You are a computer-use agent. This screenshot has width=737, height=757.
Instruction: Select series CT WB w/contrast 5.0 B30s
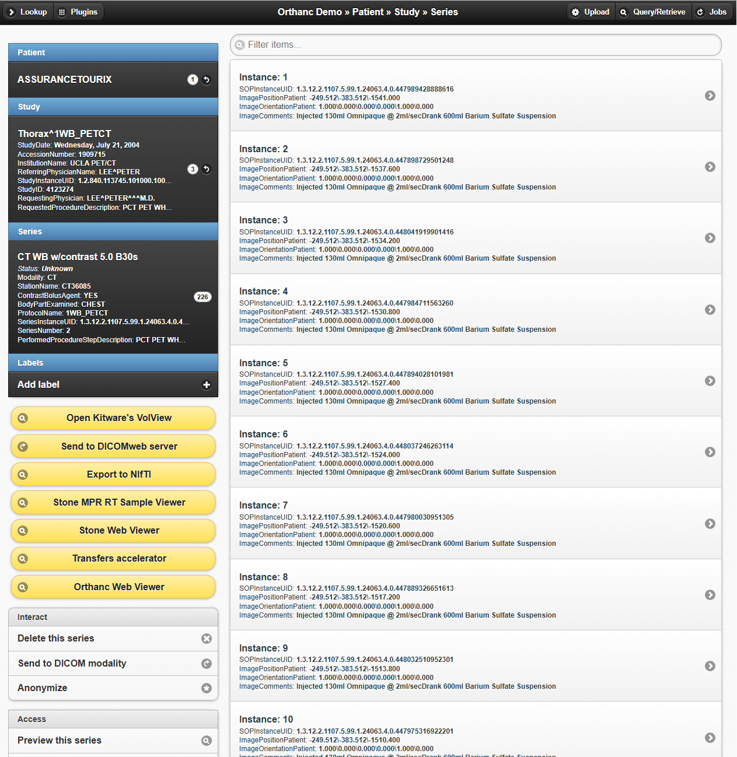[x=113, y=297]
